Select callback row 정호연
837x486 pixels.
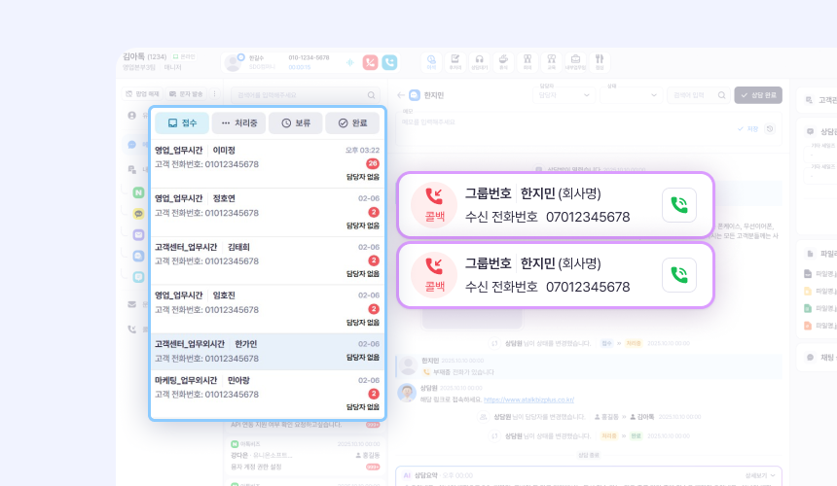pos(268,213)
